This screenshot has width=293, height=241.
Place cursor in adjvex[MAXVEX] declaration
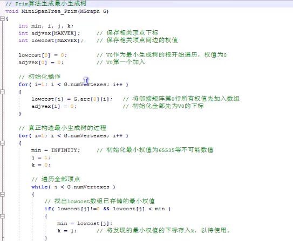pyautogui.click(x=56, y=33)
